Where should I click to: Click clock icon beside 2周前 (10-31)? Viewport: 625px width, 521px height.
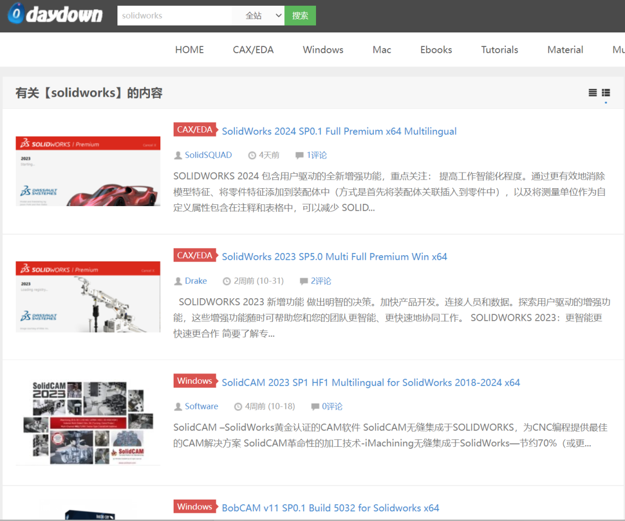pos(226,281)
